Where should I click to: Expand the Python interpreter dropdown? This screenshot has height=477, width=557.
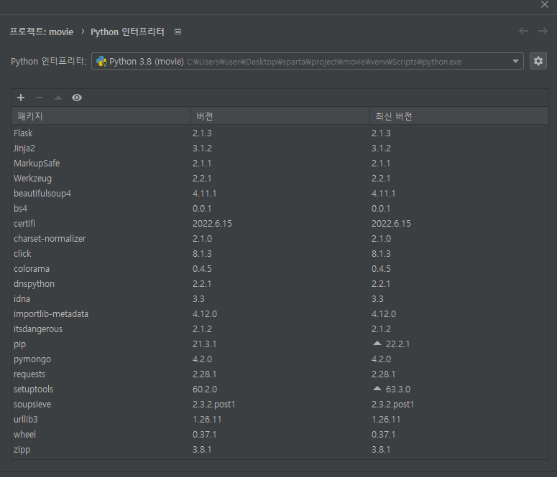515,62
